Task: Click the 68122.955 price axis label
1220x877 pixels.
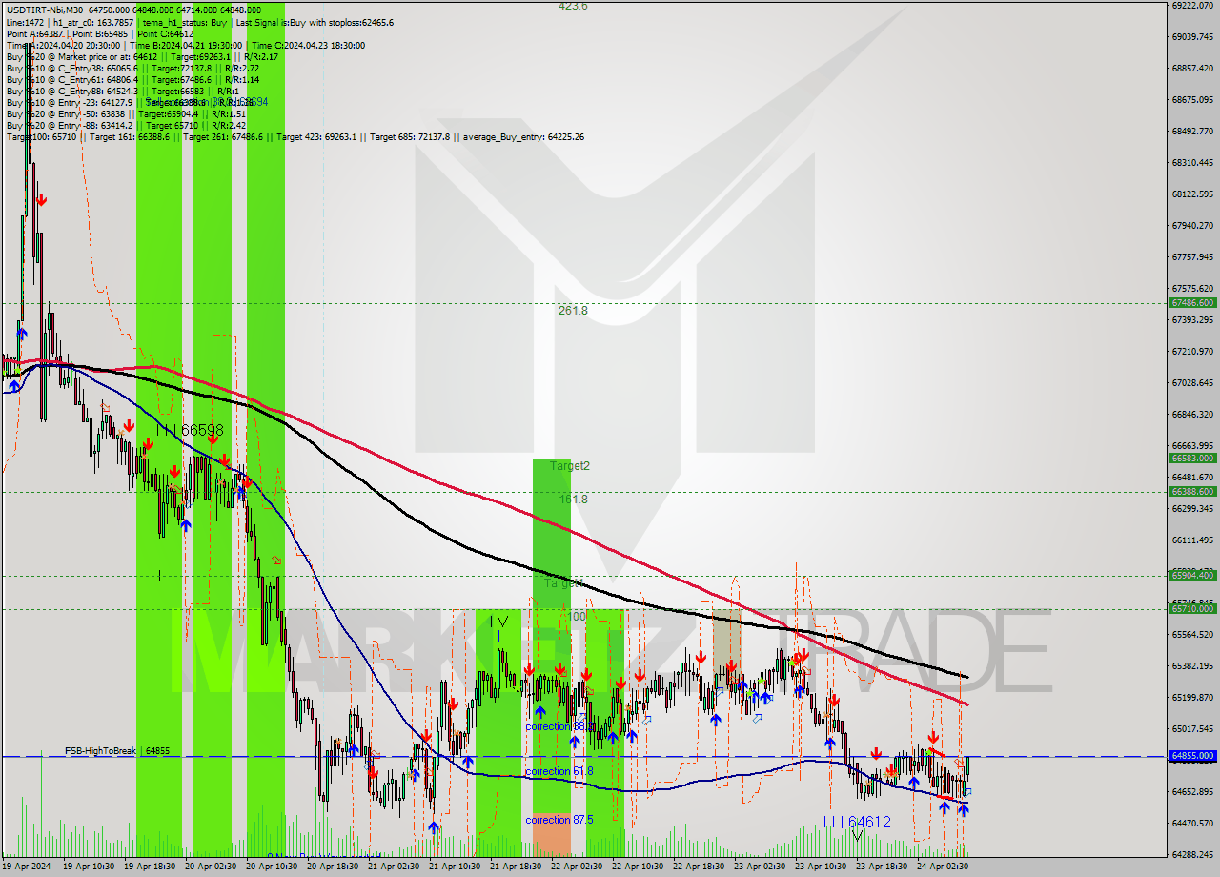Action: click(1194, 194)
